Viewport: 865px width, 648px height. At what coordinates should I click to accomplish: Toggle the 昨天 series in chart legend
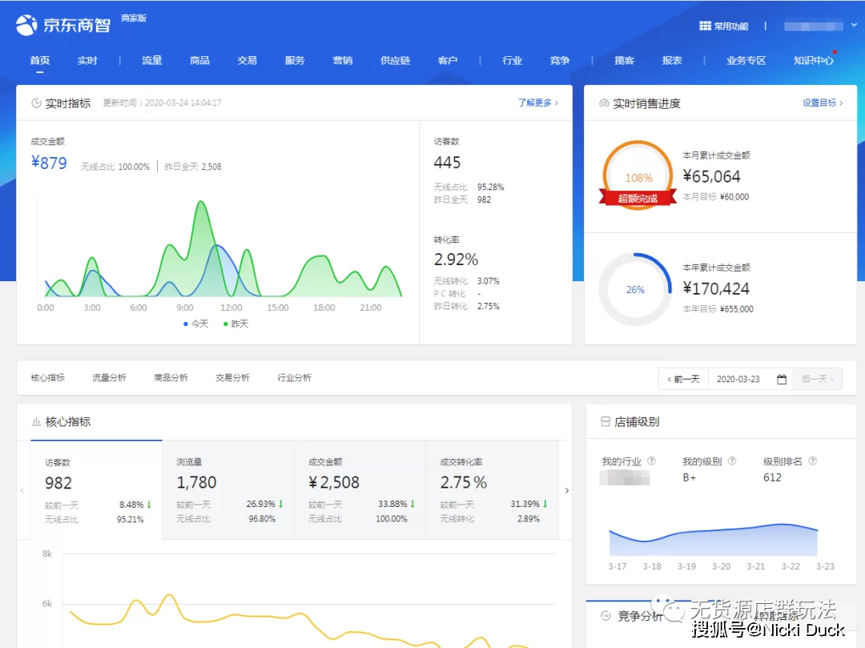(x=235, y=324)
